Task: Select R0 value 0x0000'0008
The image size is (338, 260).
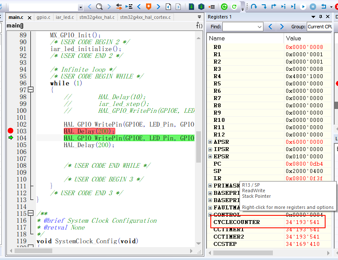Action: point(304,47)
